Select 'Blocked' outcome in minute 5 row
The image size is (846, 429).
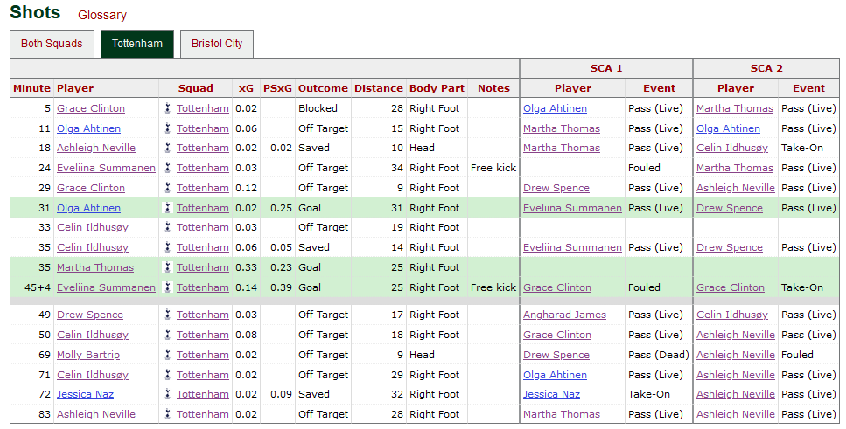coord(318,108)
